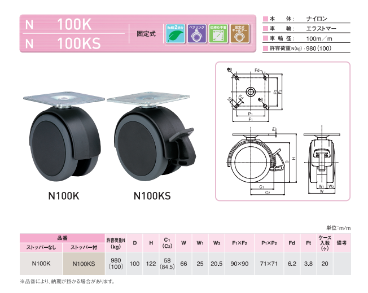Click the ケース入数 column header
Viewport: 368px width, 293px height.
(x=325, y=243)
